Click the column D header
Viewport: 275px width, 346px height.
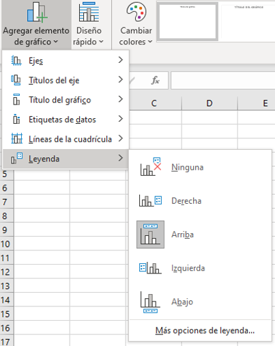pos(209,103)
